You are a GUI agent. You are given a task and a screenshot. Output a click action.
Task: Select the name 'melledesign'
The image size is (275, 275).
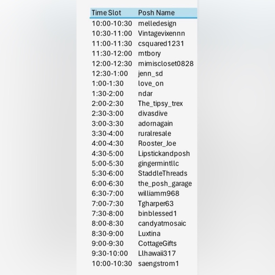[157, 24]
